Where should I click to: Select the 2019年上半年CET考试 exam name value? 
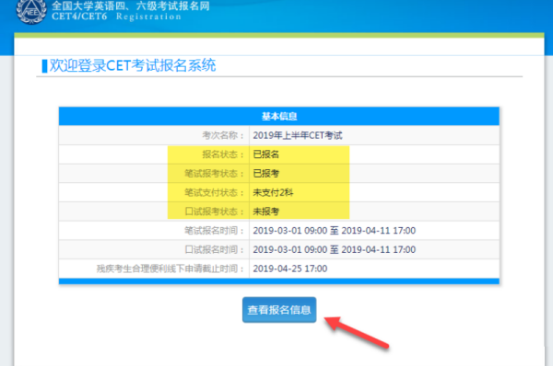click(x=298, y=135)
